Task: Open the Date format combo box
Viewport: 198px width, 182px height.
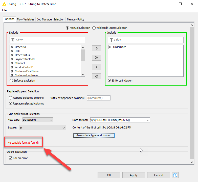Action: (148, 120)
